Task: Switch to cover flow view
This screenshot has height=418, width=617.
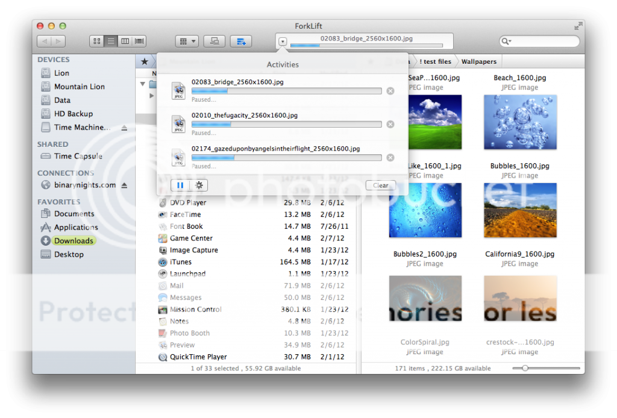Action: click(x=140, y=41)
